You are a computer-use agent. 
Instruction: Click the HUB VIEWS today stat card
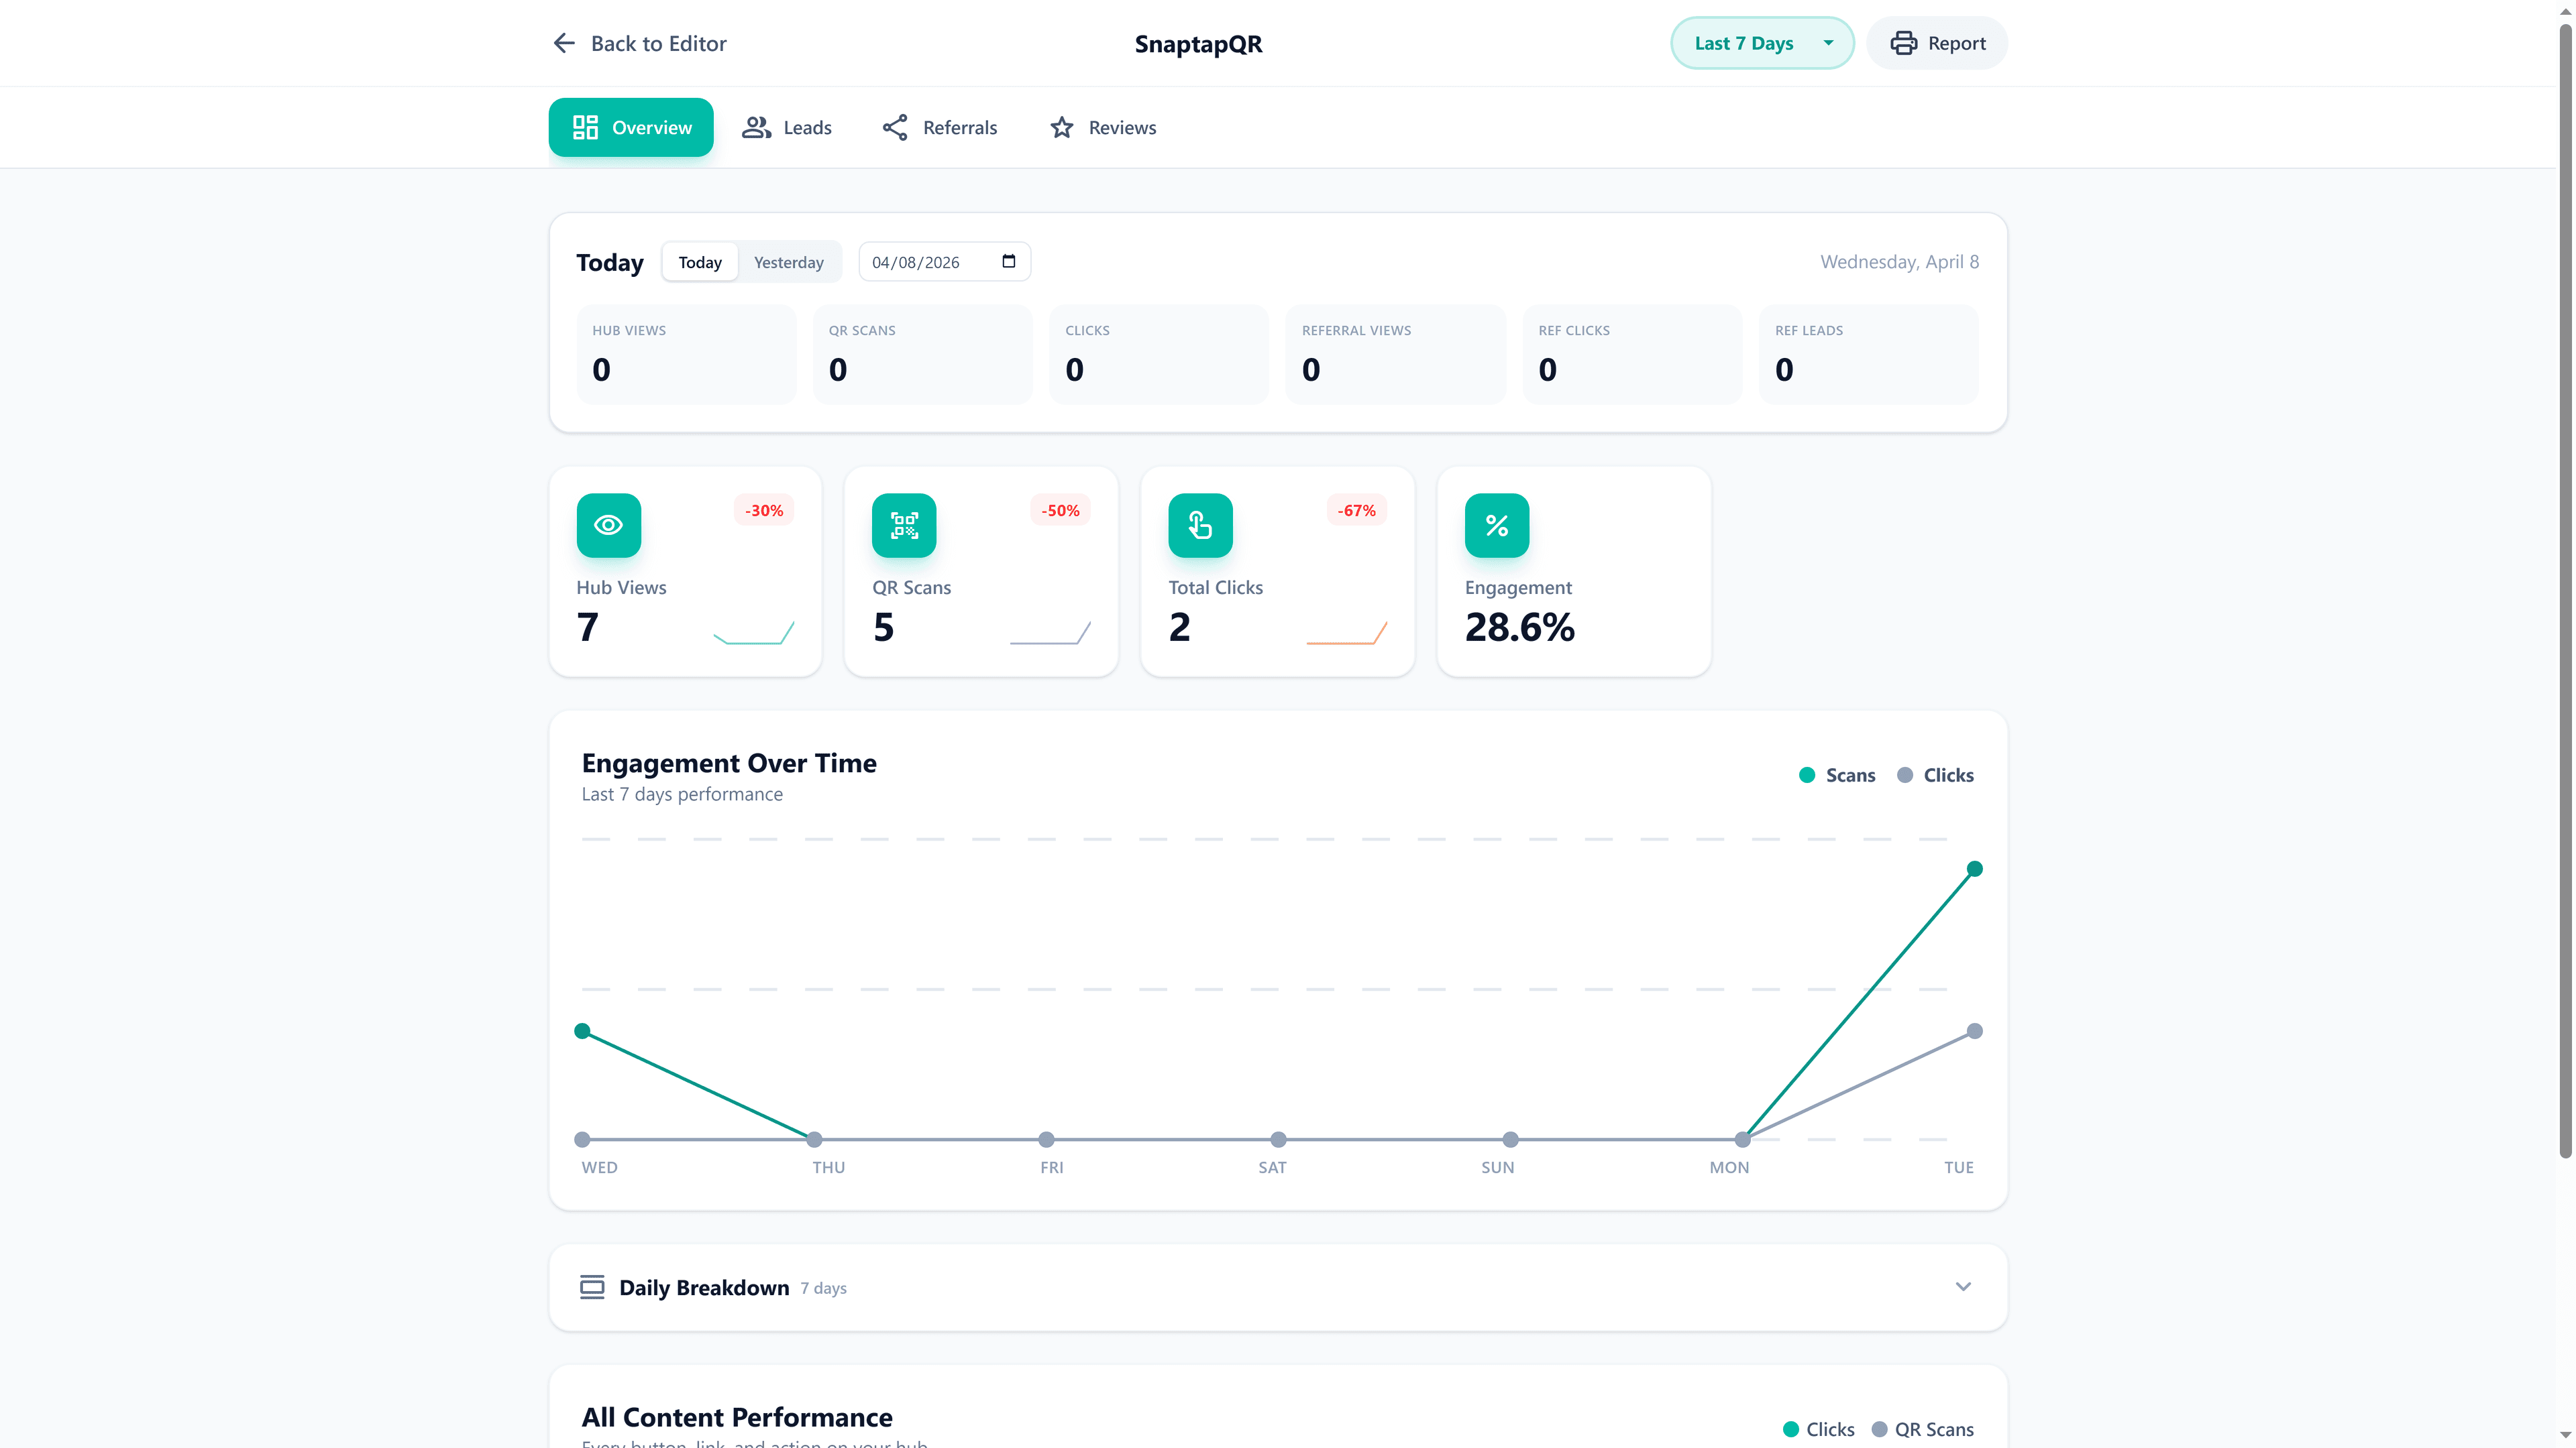click(686, 354)
